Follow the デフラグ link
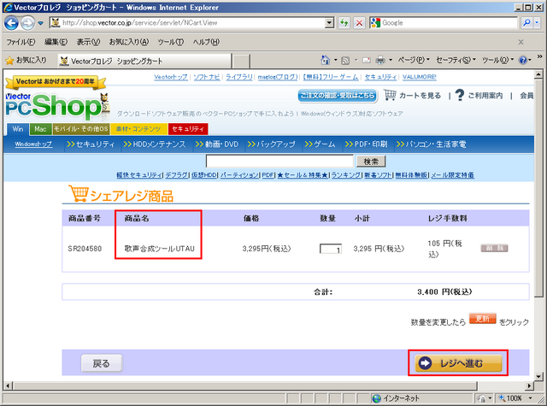This screenshot has height=406, width=547. tap(177, 175)
